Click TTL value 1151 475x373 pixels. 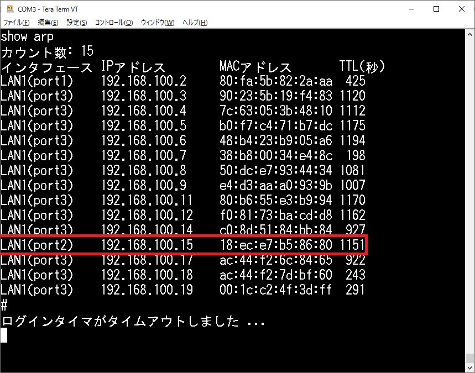coord(352,245)
